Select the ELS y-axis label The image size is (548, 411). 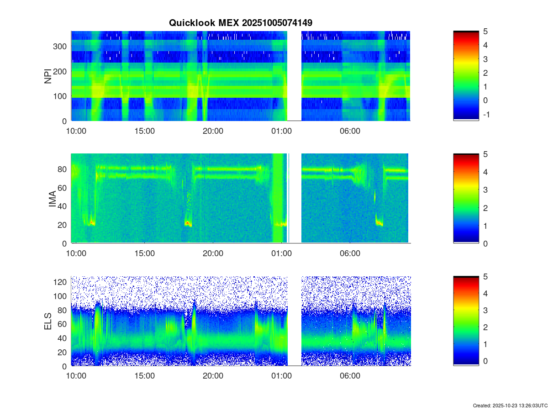click(47, 321)
